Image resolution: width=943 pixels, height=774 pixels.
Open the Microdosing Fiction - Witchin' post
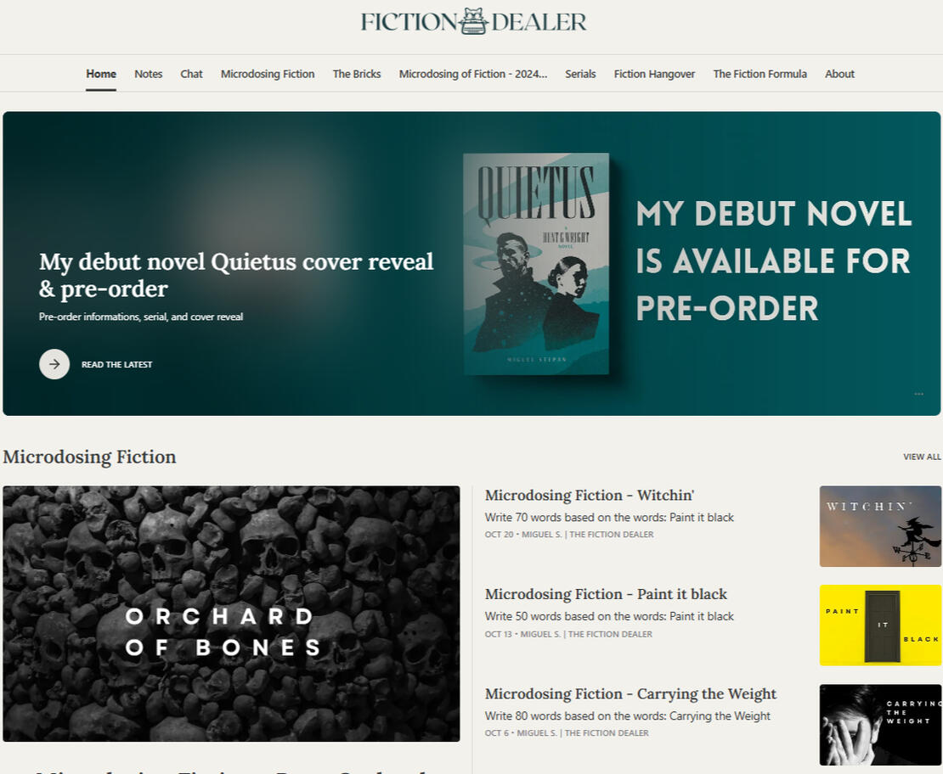coord(590,495)
